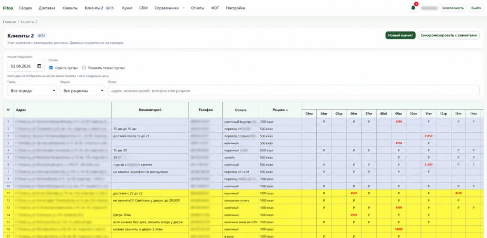Select the 03пн date column header
487x238 pixels.
pos(309,114)
